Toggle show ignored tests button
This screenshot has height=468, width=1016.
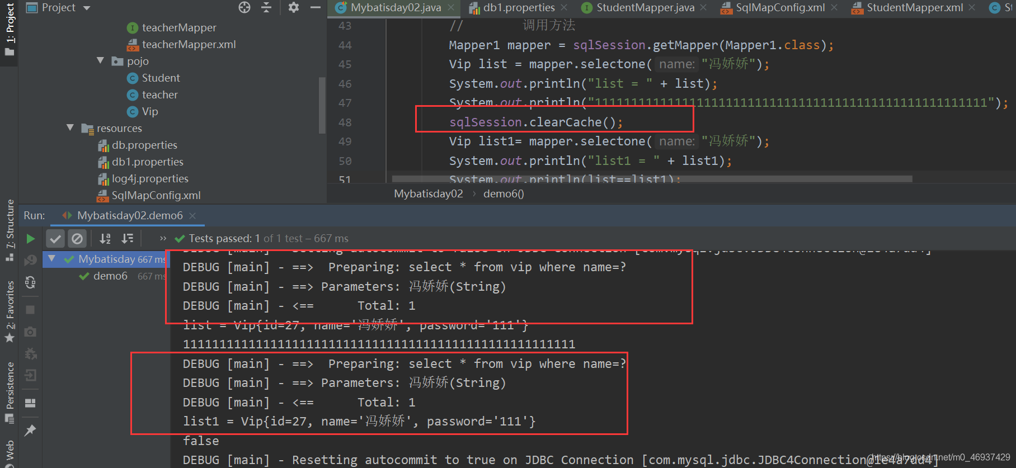(x=77, y=239)
